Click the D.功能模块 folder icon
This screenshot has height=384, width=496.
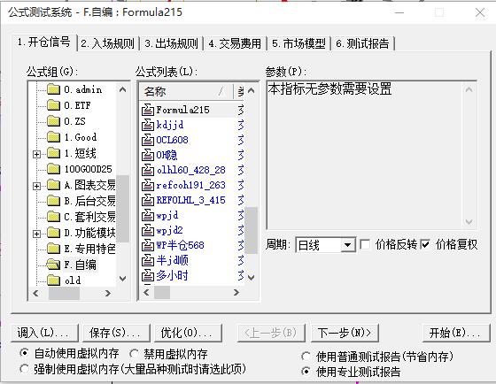[x=53, y=233]
